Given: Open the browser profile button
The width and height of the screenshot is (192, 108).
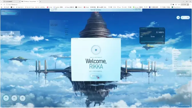Looking at the screenshot, I should click(185, 5).
